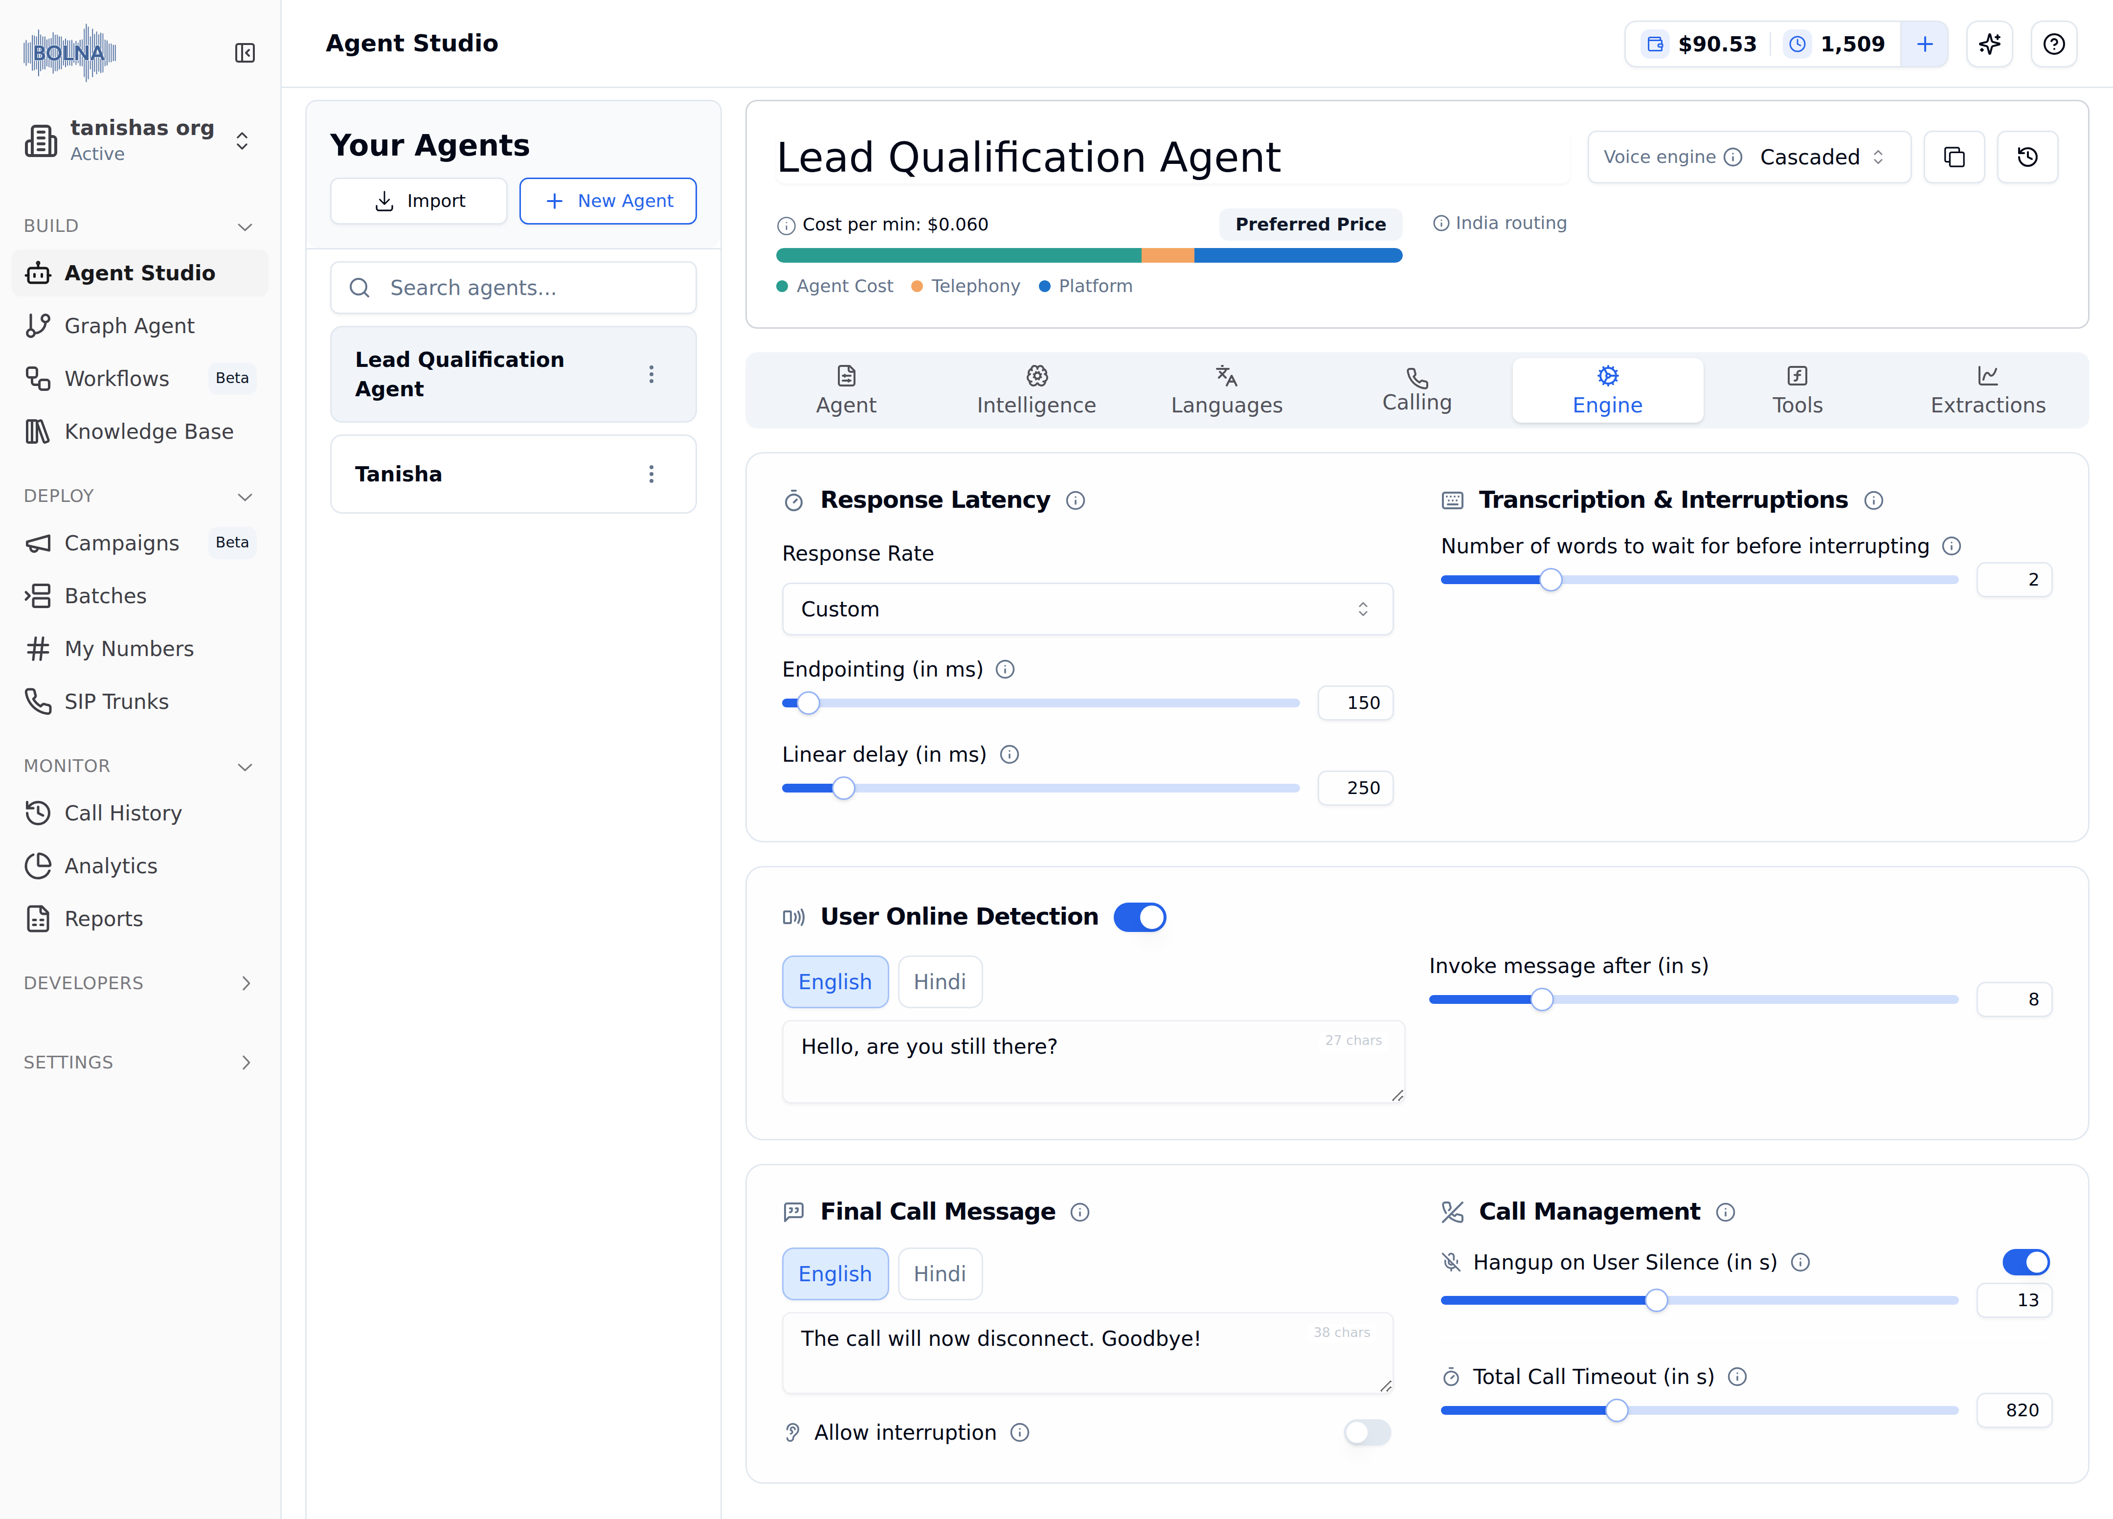The height and width of the screenshot is (1519, 2113).
Task: Select English in Final Call Message
Action: [835, 1274]
